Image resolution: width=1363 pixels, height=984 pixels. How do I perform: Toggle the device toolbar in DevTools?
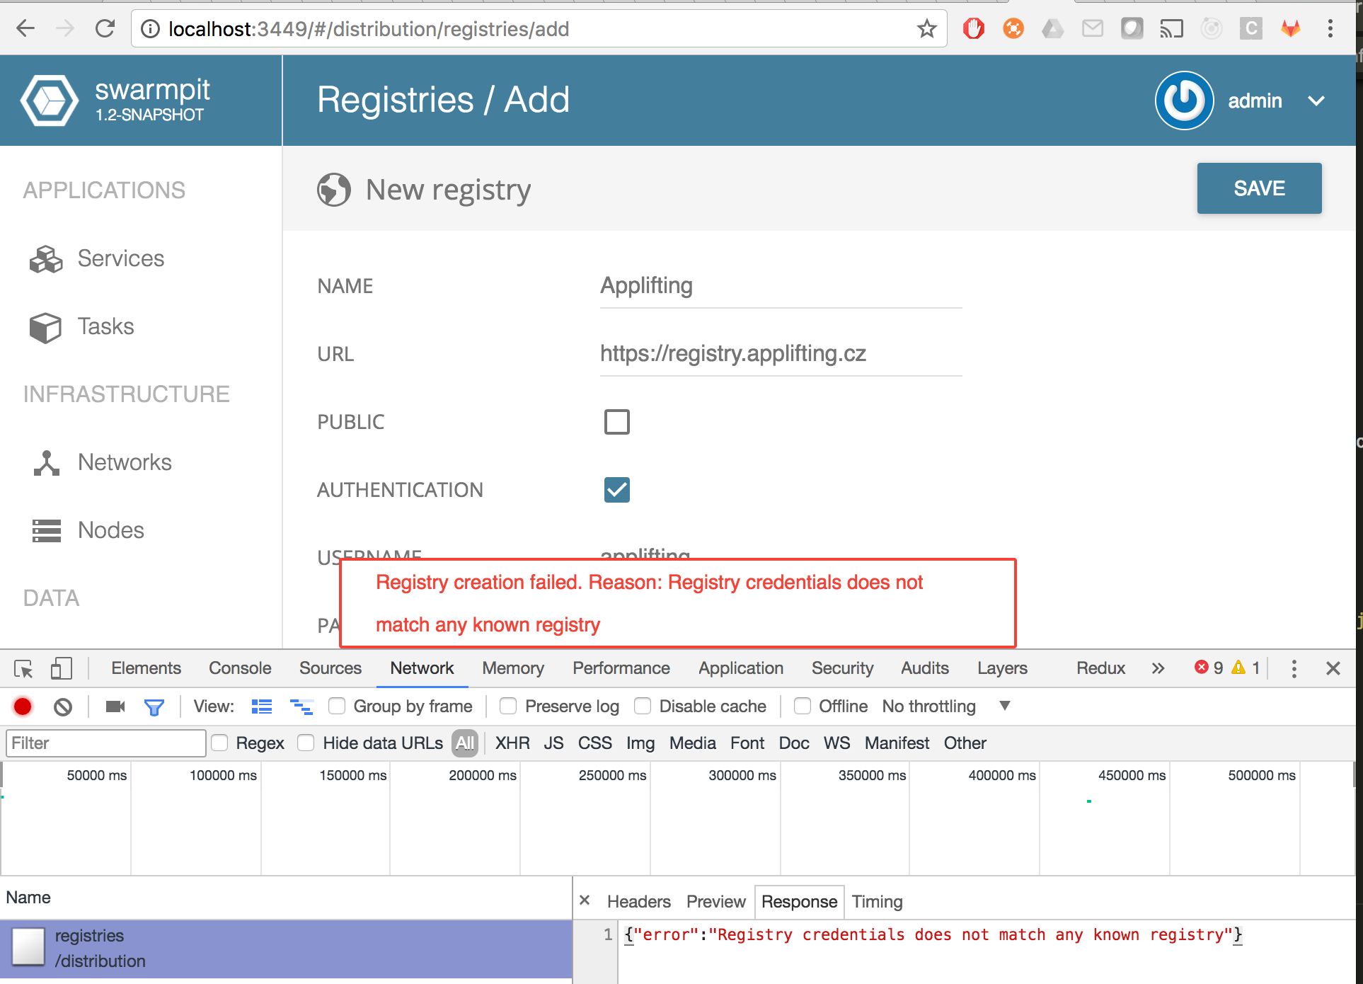(61, 668)
